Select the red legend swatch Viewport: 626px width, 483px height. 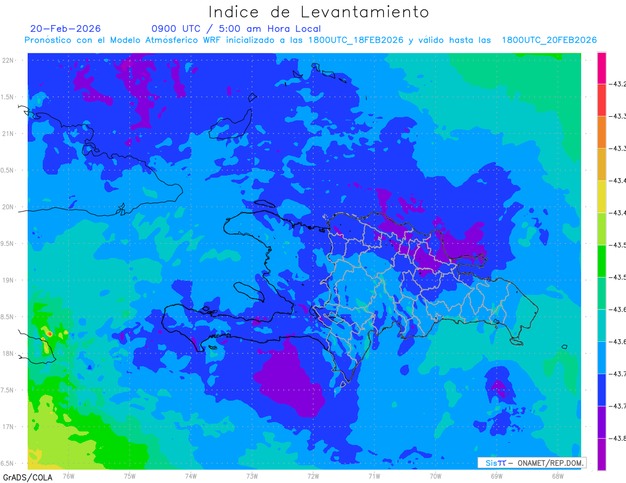[601, 100]
